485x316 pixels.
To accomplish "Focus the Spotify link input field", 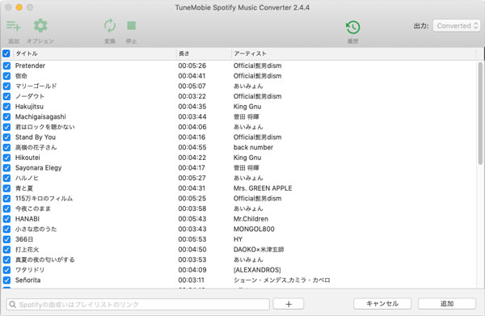I will tap(138, 305).
